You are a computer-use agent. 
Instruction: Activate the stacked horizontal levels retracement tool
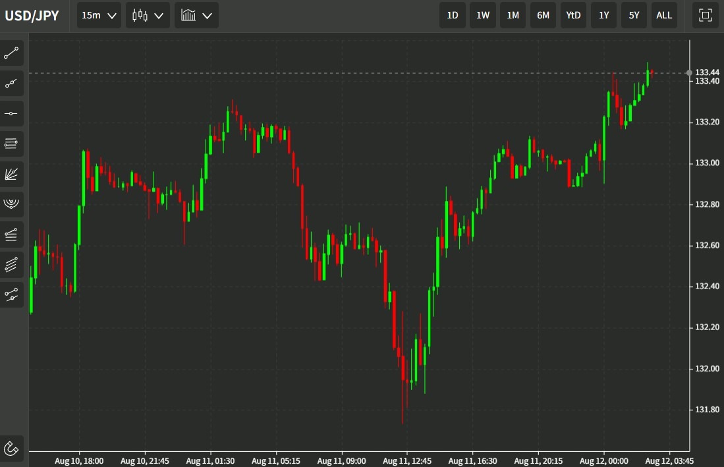pos(11,144)
